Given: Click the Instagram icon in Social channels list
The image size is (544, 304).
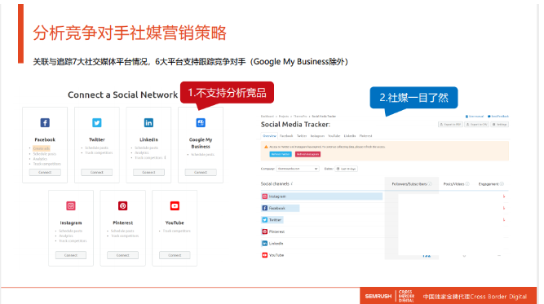Looking at the screenshot, I should pos(265,196).
